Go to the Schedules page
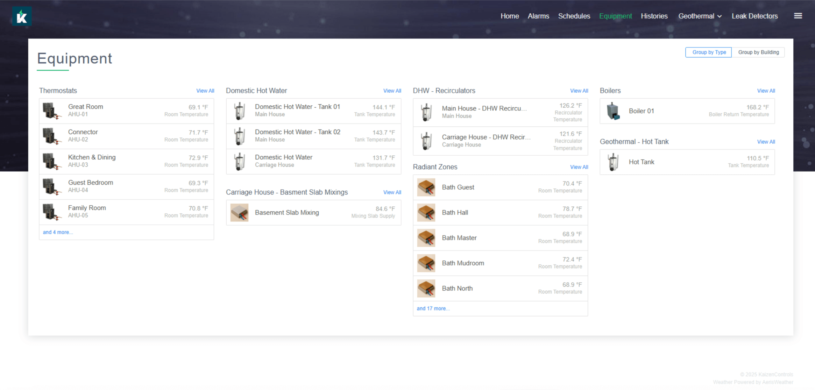The height and width of the screenshot is (390, 815). click(574, 16)
